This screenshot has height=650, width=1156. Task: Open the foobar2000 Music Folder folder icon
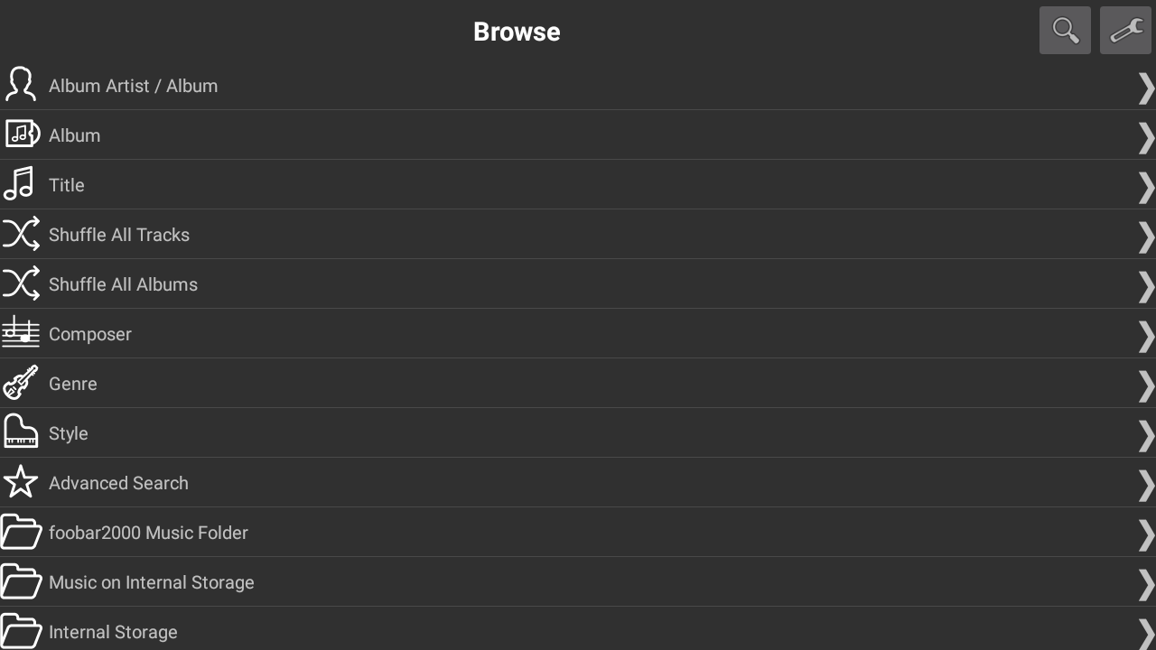coord(21,531)
